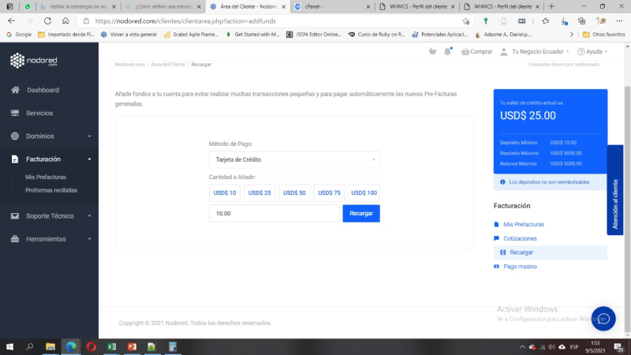Reload the page

(x=47, y=21)
